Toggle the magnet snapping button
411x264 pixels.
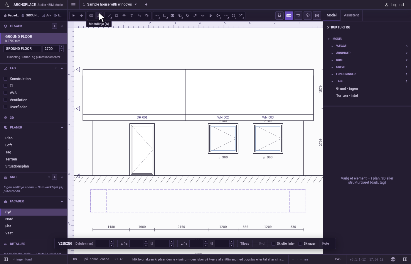pos(279,16)
